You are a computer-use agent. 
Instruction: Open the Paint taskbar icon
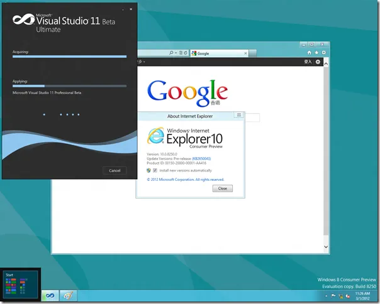coord(68,296)
